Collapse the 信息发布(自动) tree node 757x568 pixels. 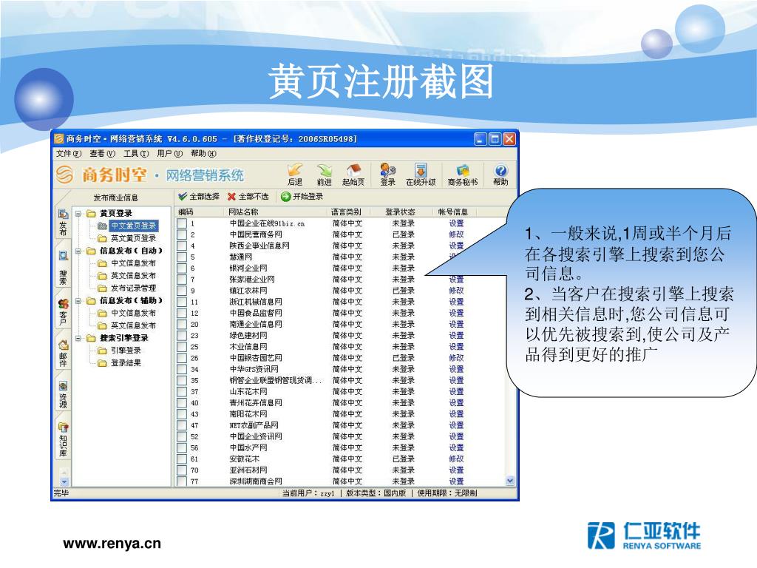coord(78,251)
